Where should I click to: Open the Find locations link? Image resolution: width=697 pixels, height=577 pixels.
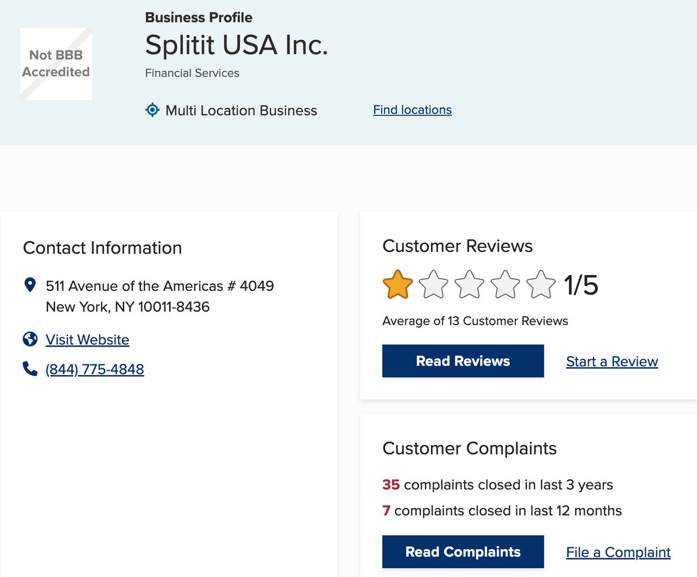412,110
